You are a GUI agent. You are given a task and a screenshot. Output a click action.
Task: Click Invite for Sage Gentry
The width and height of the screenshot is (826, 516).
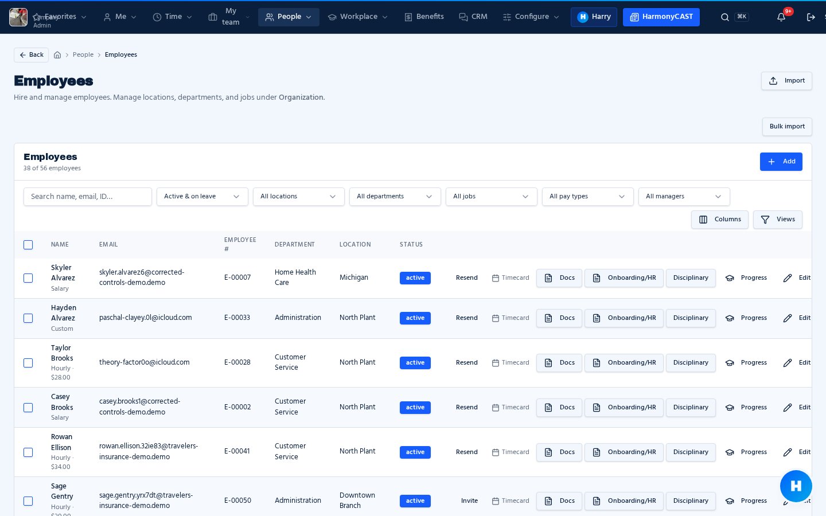tap(469, 501)
